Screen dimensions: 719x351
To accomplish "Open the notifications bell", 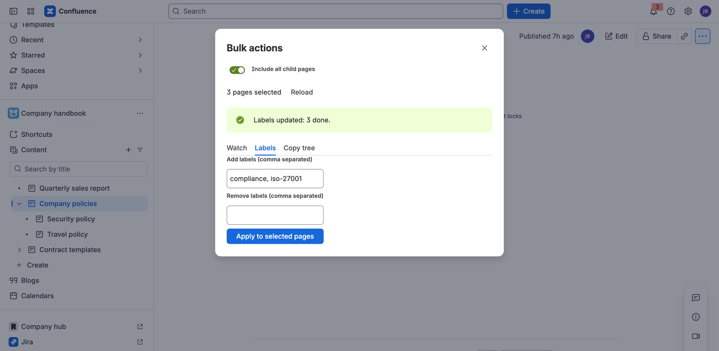I will (x=653, y=11).
